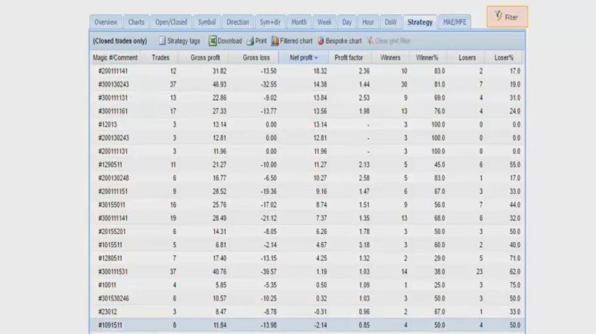596x334 pixels.
Task: Sort by Losers column header
Action: pos(467,58)
